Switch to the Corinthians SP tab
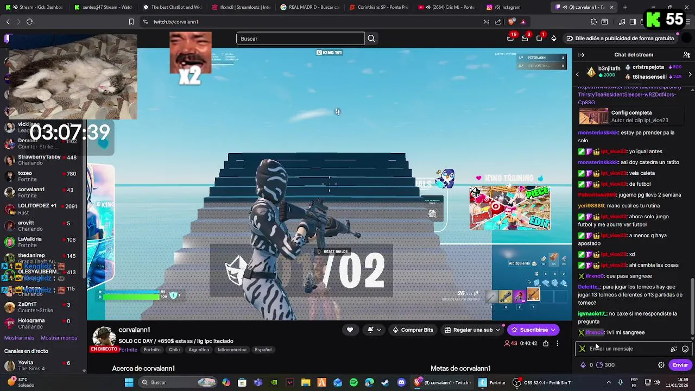 (378, 7)
